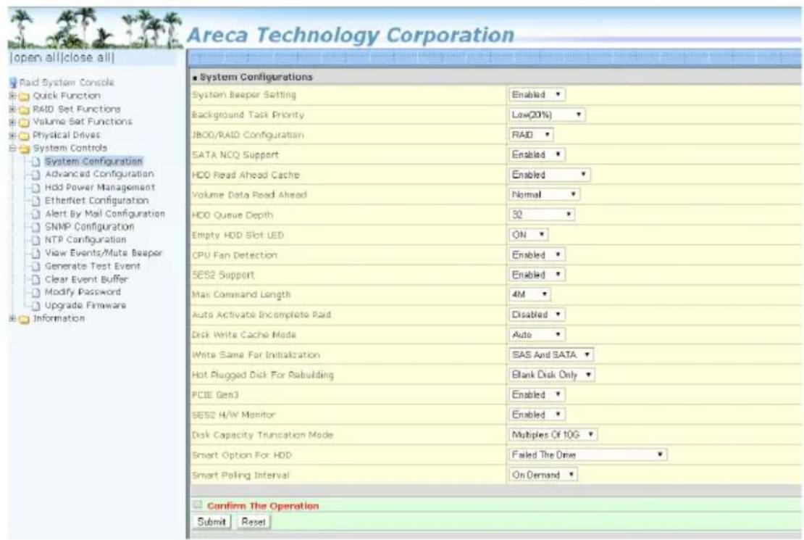This screenshot has height=540, width=804.
Task: Open Generate Test Event page
Action: (x=92, y=266)
